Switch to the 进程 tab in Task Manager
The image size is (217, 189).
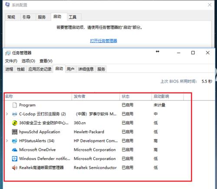point(9,69)
